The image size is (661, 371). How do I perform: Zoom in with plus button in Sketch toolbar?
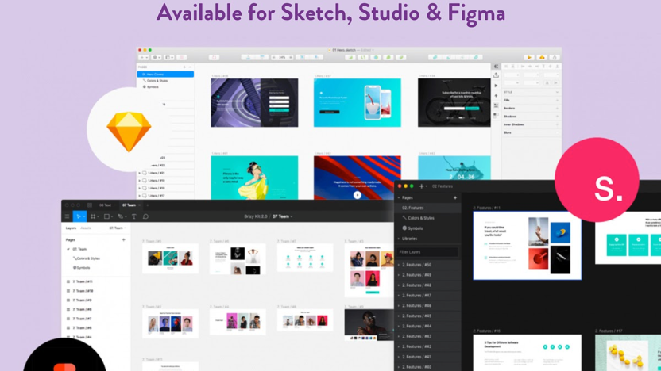pyautogui.click(x=291, y=57)
